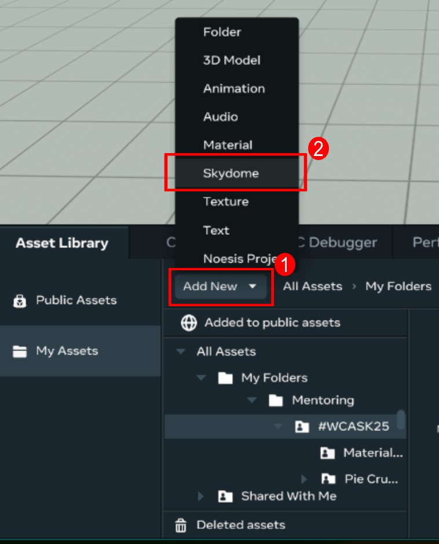Collapse the Mentoring folder arrow
439x544 pixels.
[x=253, y=400]
